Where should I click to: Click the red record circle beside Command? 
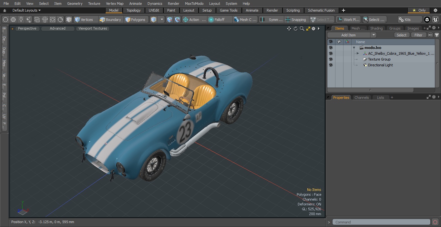[x=435, y=222]
